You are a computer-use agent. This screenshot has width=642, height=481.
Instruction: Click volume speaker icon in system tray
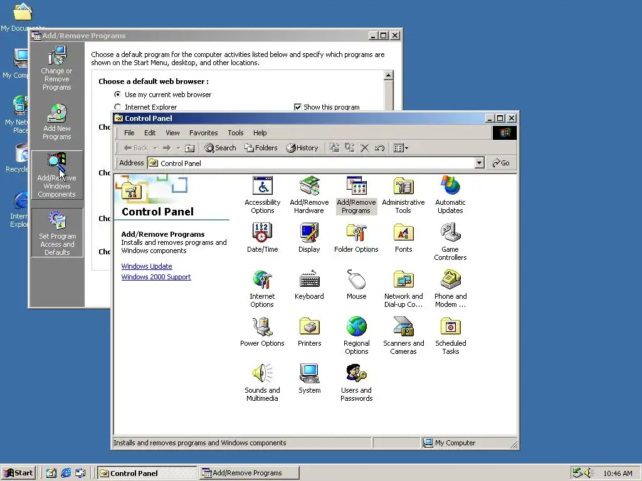tap(589, 473)
